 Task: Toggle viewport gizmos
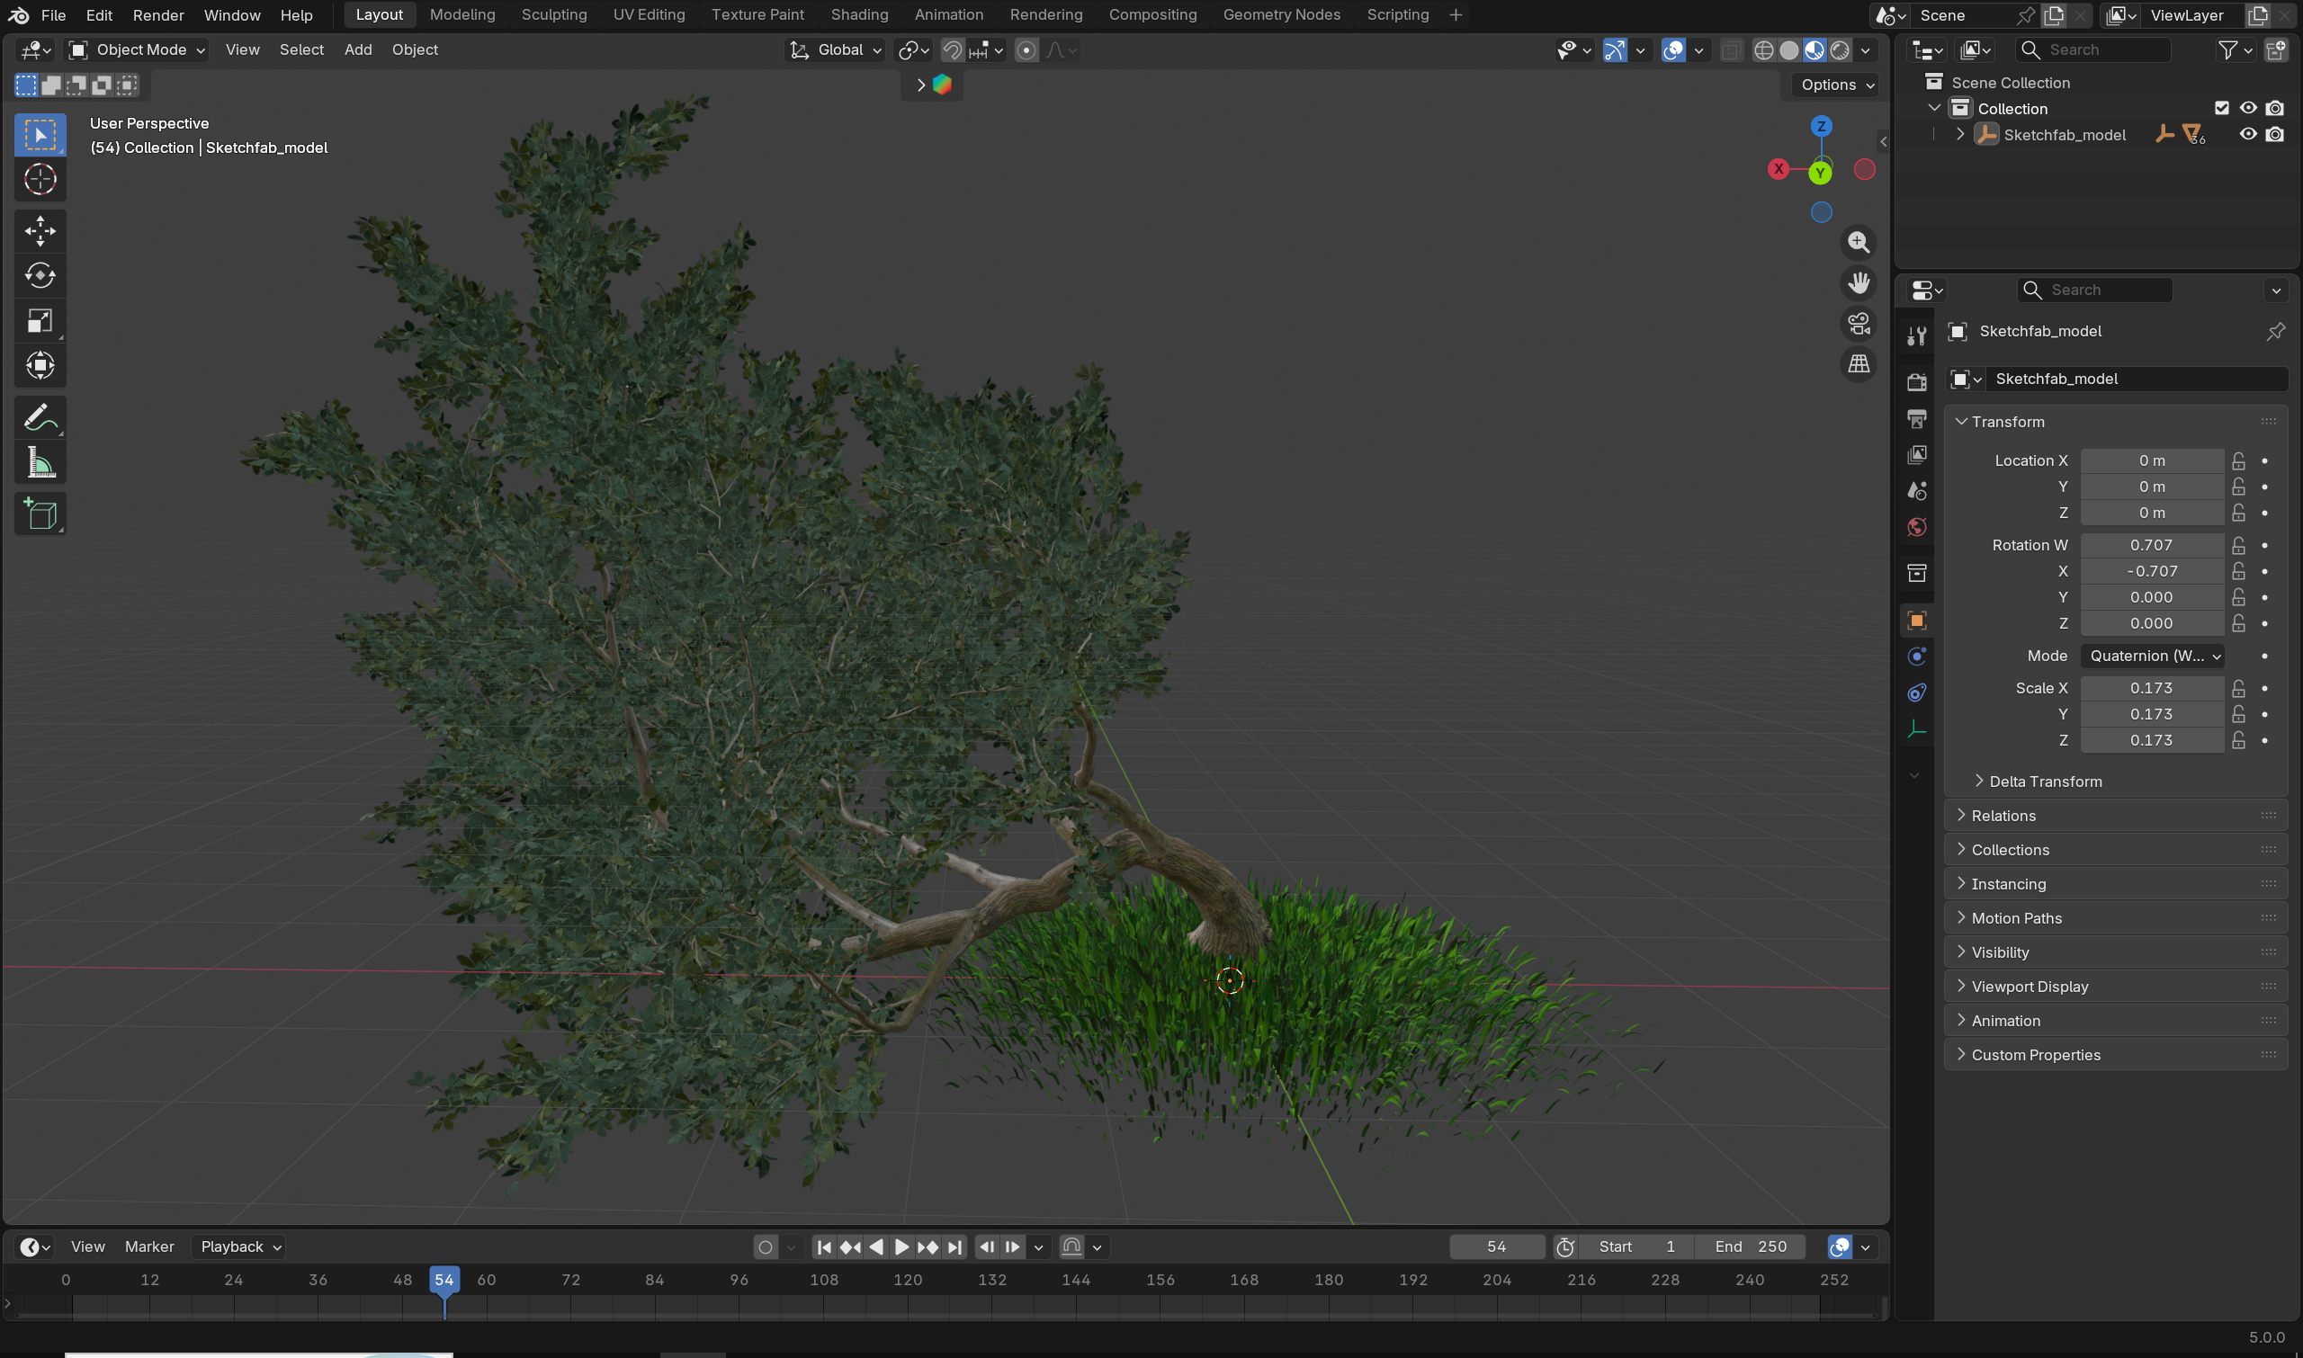click(1615, 50)
